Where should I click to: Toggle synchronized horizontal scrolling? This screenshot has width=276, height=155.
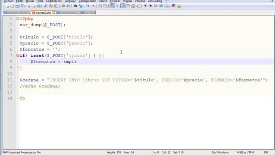tap(105, 6)
